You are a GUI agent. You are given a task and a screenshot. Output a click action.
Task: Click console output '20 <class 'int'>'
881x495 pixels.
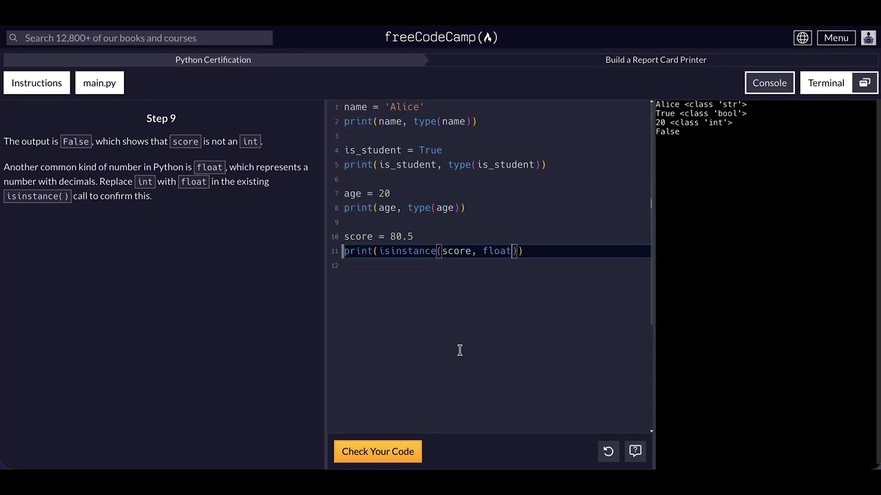pos(694,122)
